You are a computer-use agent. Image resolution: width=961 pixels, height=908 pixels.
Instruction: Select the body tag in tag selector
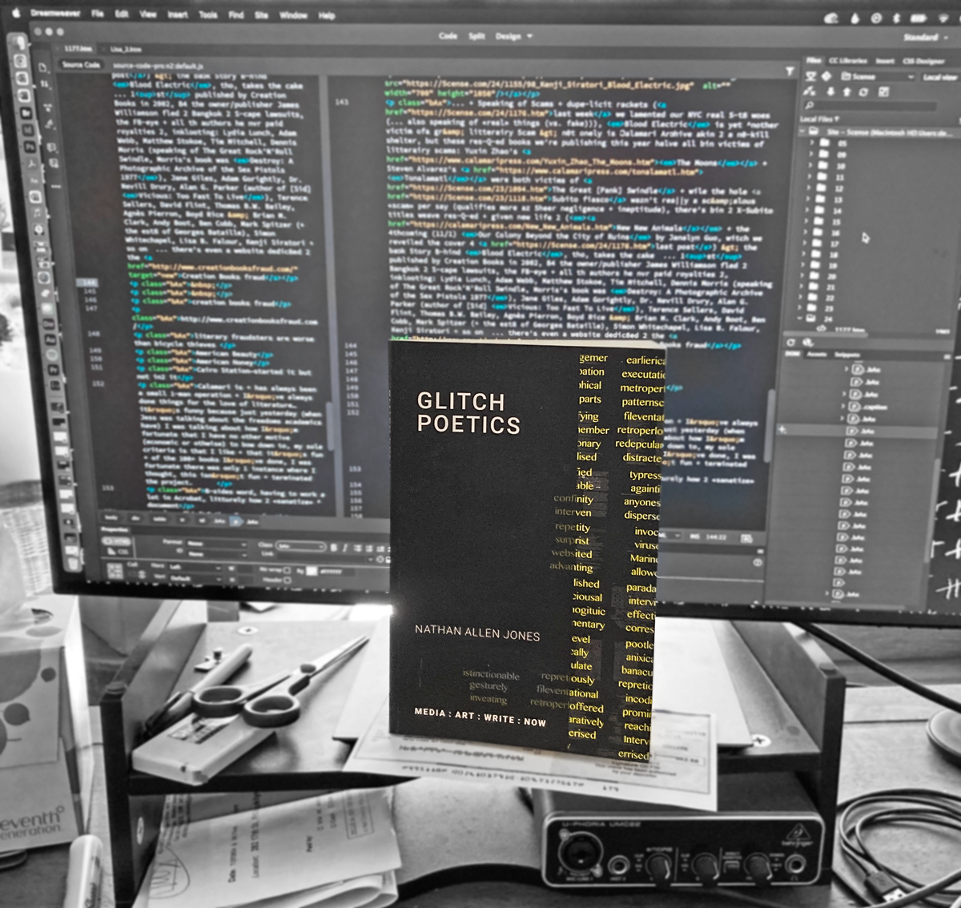click(111, 518)
